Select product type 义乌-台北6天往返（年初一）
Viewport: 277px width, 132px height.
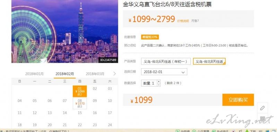click(x=166, y=61)
